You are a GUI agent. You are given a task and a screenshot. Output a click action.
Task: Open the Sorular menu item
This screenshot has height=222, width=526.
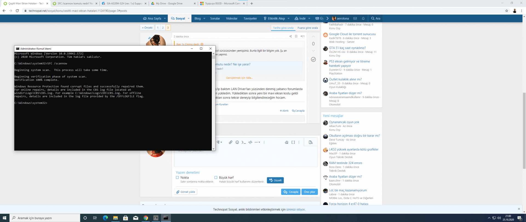215,18
